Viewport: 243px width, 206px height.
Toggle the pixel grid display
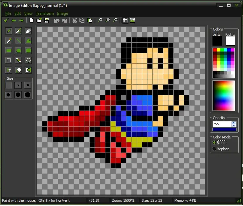[x=125, y=20]
